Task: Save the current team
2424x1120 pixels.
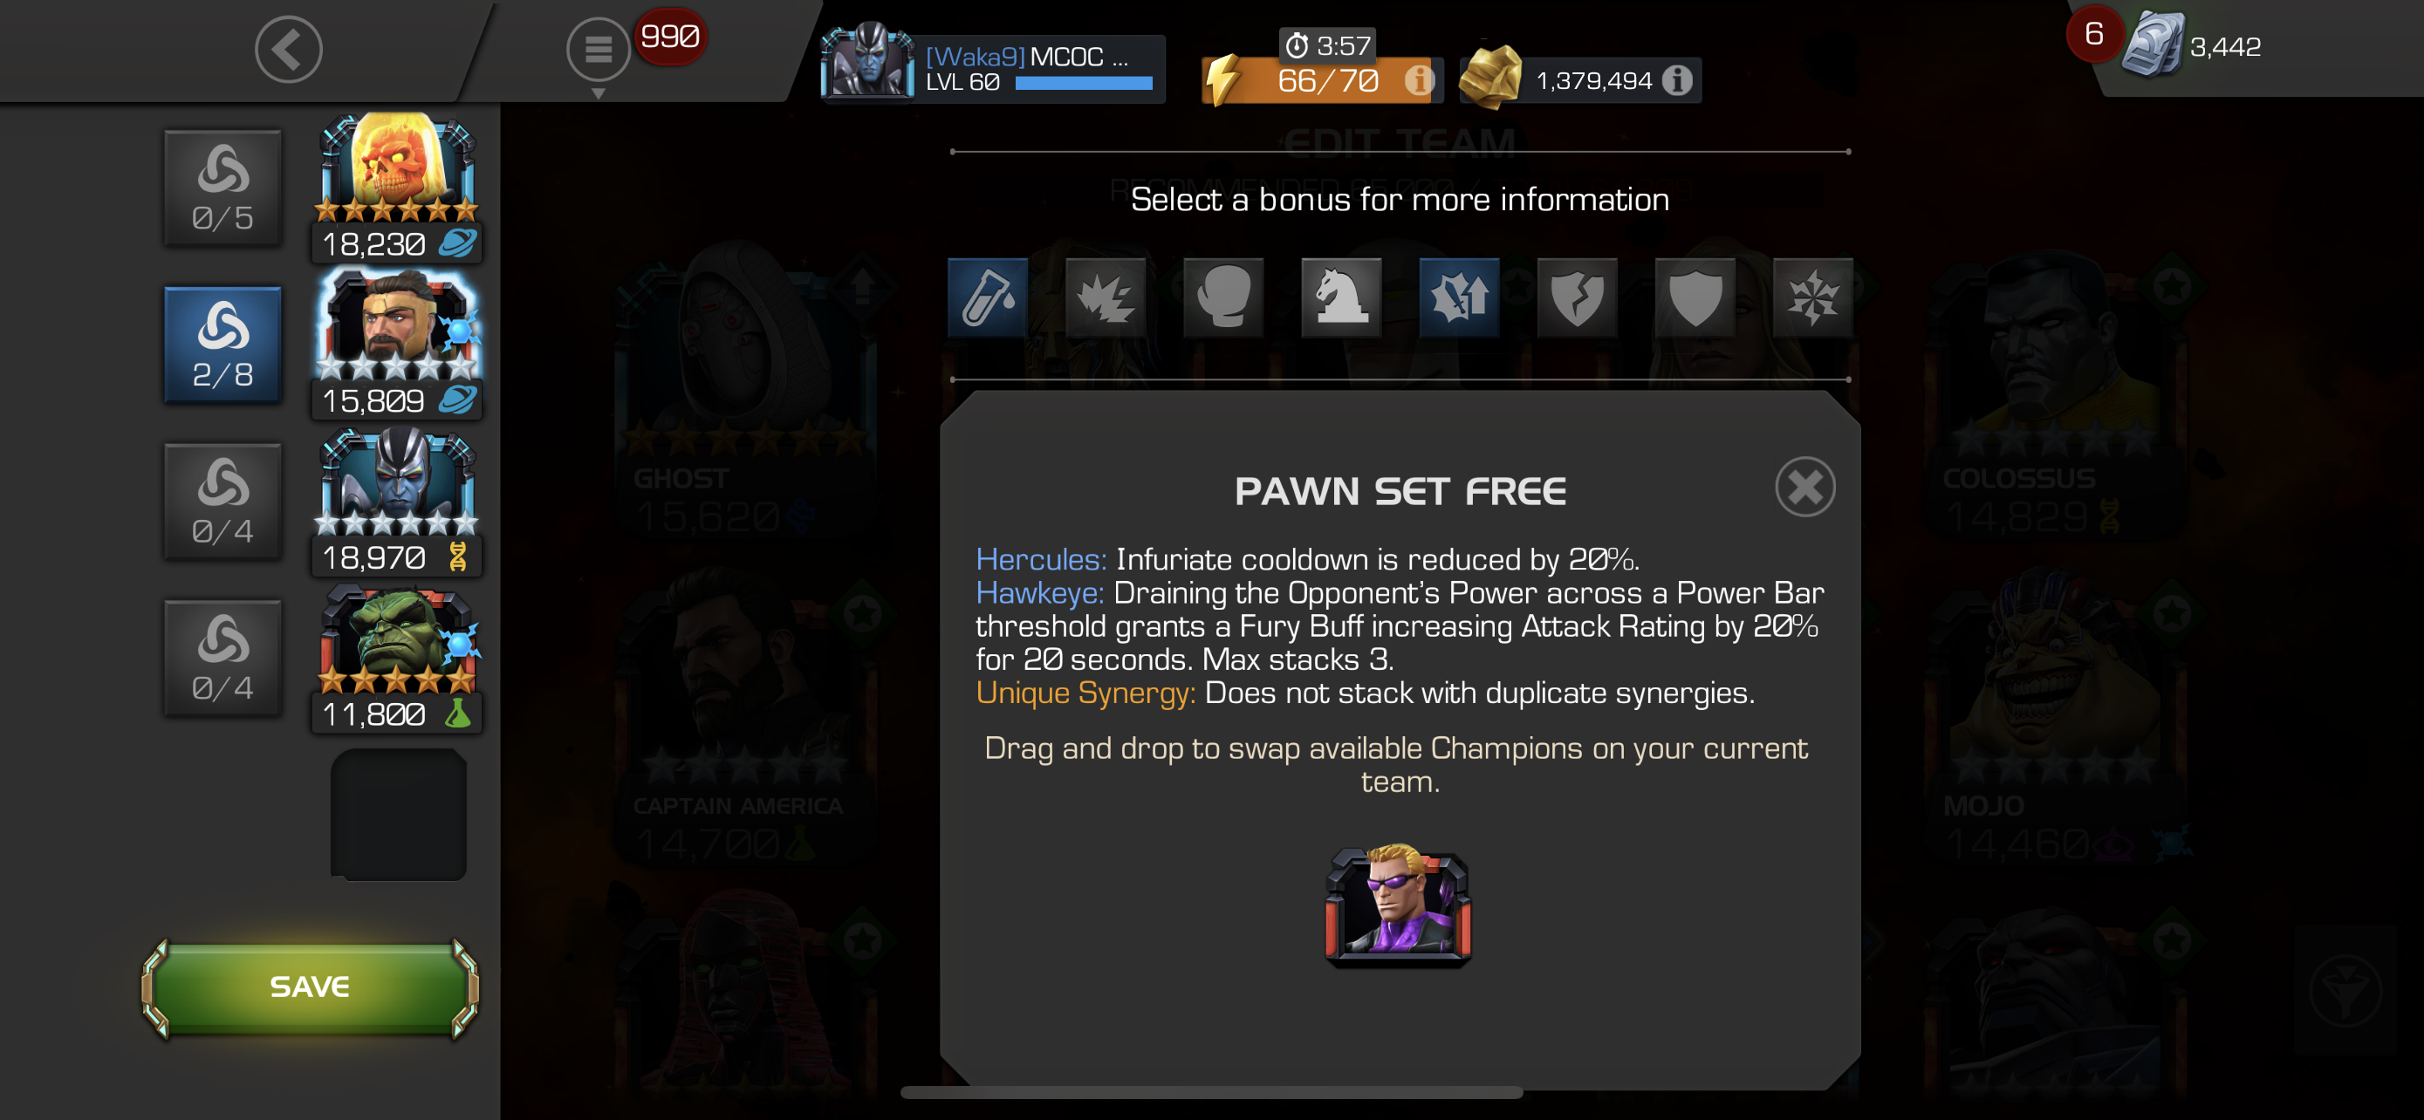Action: (310, 987)
